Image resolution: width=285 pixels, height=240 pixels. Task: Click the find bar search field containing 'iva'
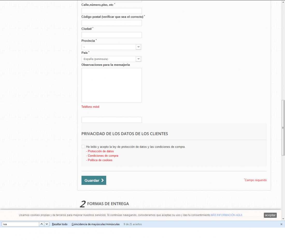click(20, 224)
